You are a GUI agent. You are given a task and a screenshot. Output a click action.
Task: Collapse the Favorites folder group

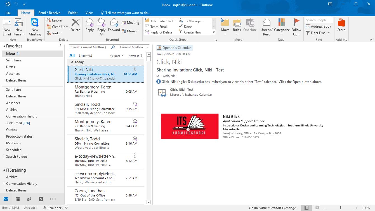tap(4, 46)
